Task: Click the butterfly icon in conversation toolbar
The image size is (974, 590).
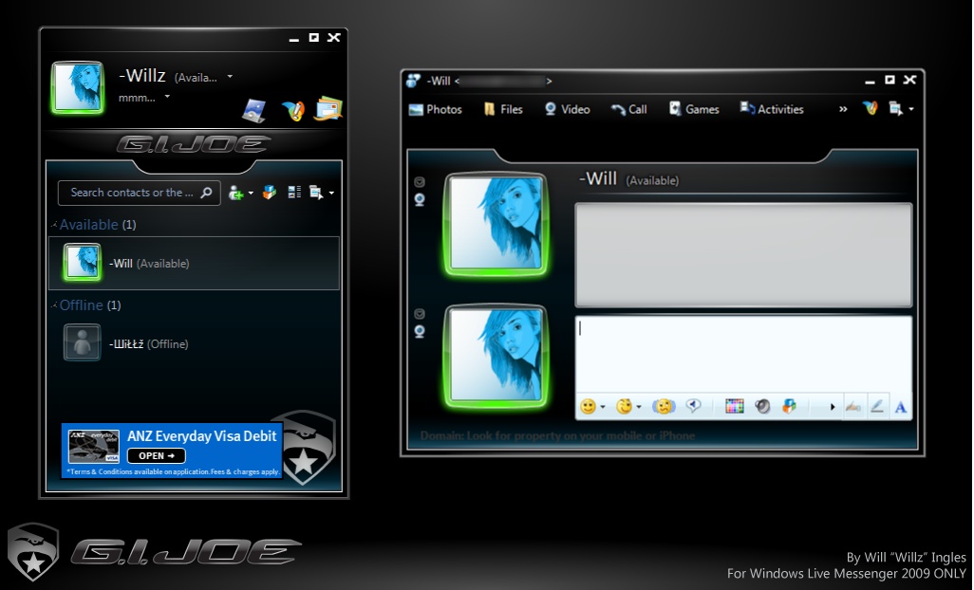Action: click(x=871, y=108)
